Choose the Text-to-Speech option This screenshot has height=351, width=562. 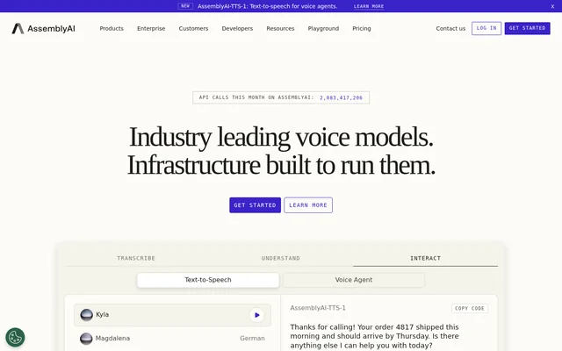click(208, 280)
